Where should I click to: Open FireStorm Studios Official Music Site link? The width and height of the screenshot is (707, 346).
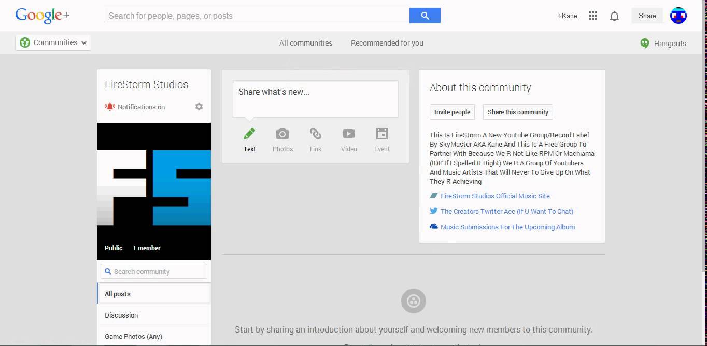tap(494, 196)
